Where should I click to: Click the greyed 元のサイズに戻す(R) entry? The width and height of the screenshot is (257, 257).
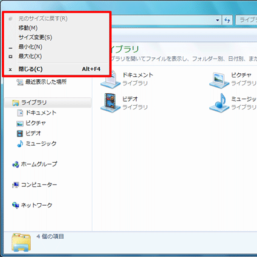pyautogui.click(x=43, y=19)
